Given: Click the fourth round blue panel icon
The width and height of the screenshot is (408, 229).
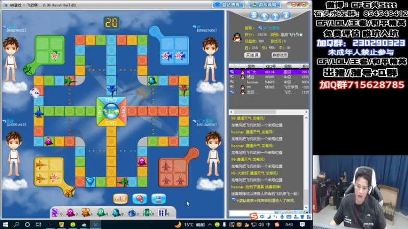Looking at the screenshot, I should pos(286,15).
